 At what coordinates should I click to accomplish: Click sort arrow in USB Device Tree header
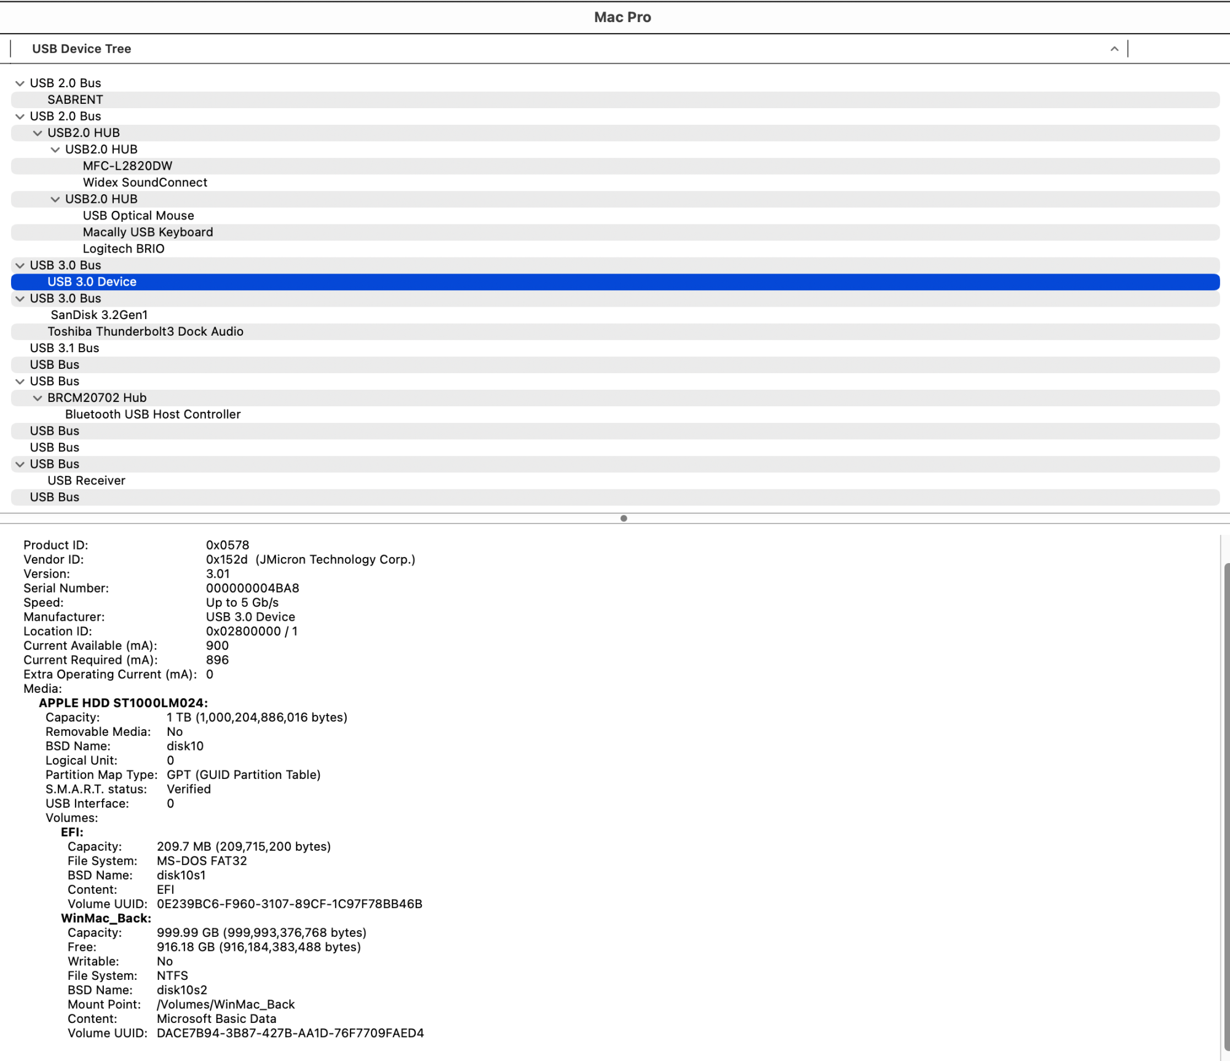click(x=1114, y=49)
